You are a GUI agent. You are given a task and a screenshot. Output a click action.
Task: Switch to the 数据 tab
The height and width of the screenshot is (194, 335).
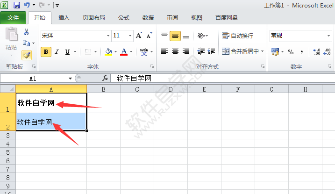tap(148, 18)
